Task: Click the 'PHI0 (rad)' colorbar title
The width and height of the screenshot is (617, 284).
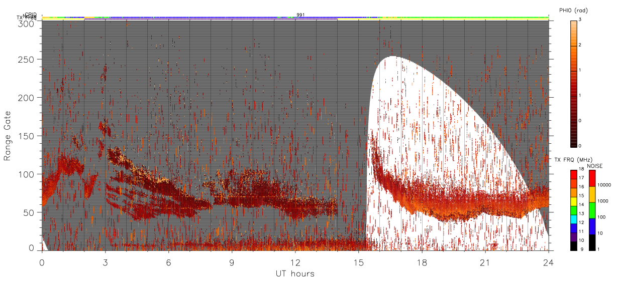Action: coord(573,11)
